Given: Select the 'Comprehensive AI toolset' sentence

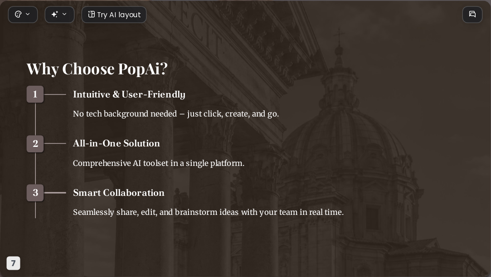Looking at the screenshot, I should [x=158, y=163].
